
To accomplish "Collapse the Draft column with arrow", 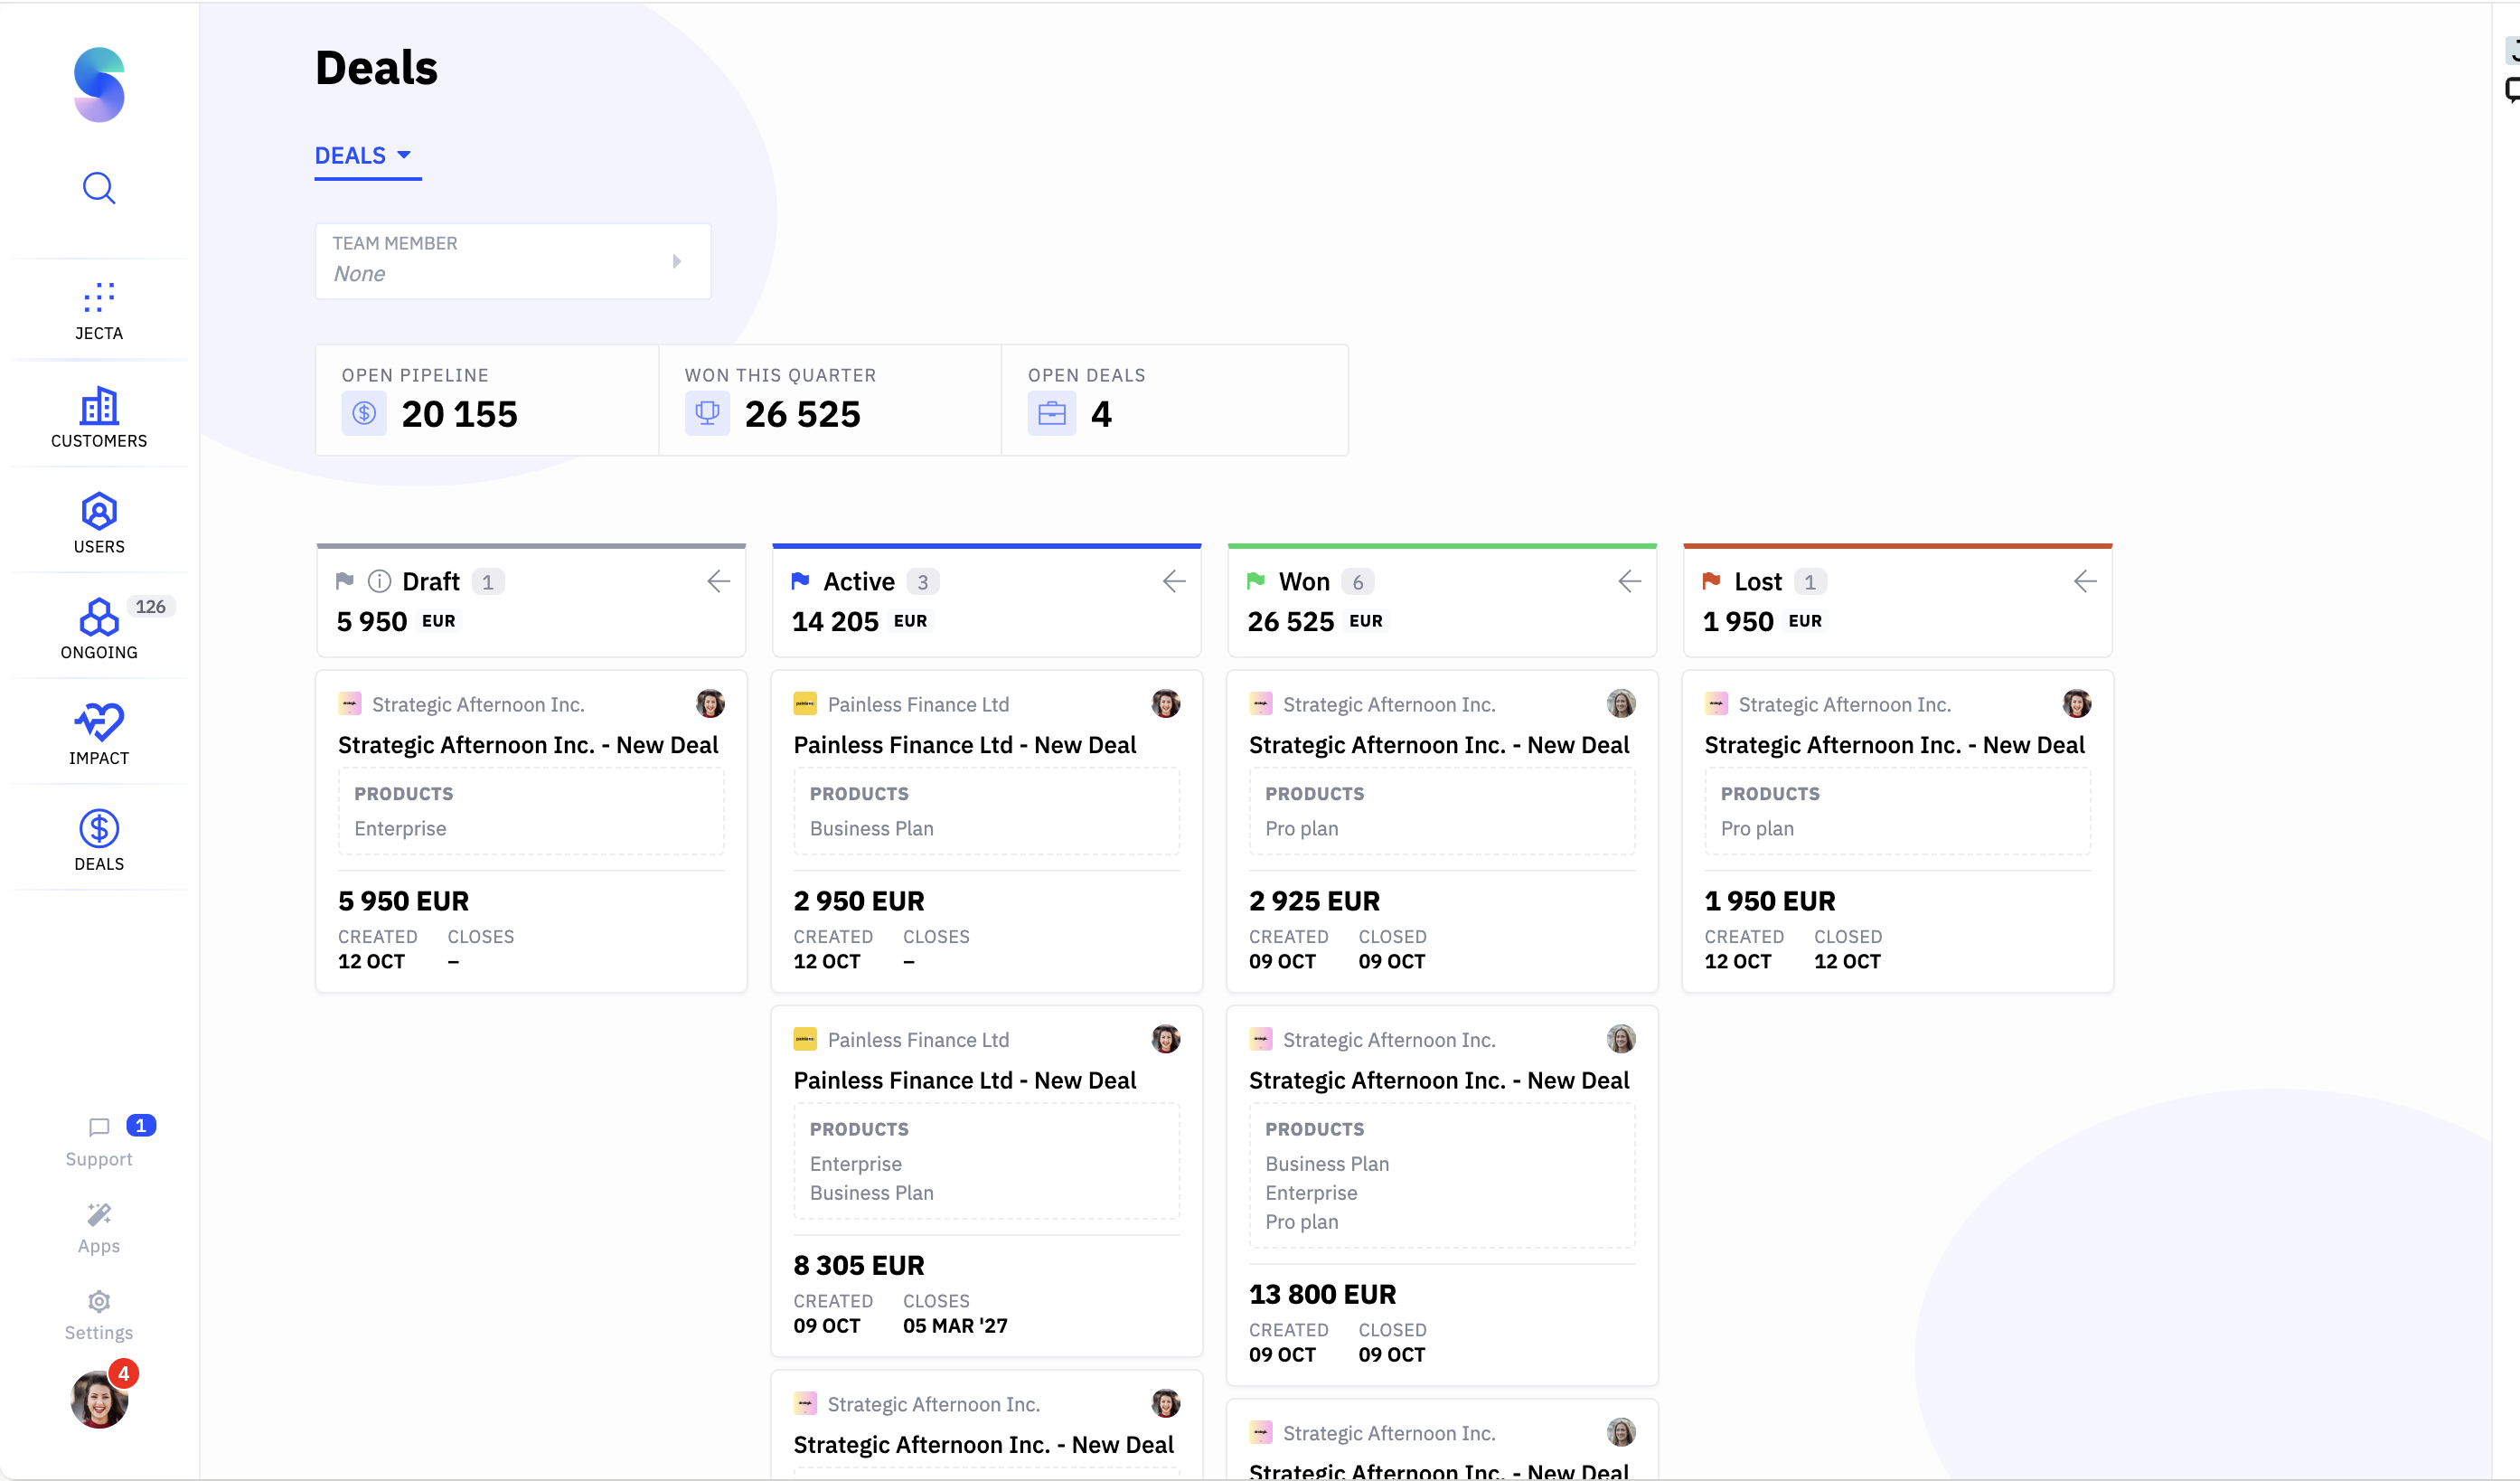I will tap(718, 581).
